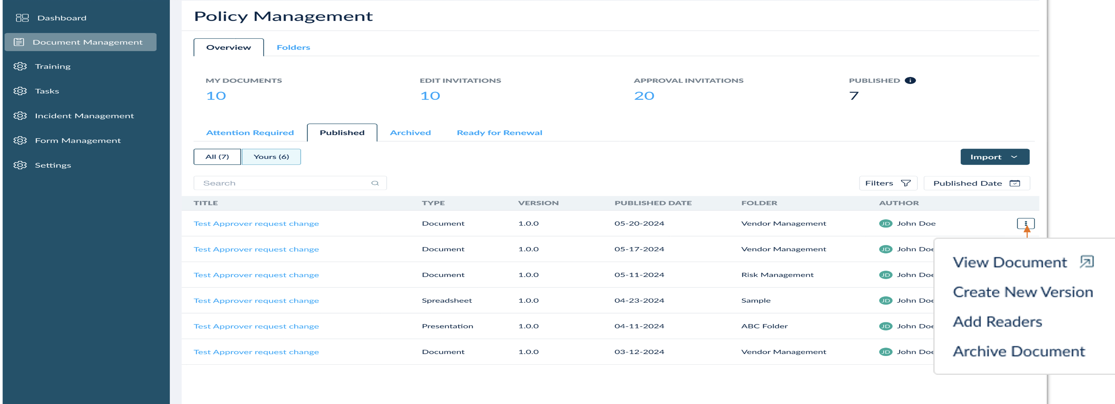Viewport: 1115px width, 404px height.
Task: Select Archive Document from context menu
Action: pos(1019,351)
